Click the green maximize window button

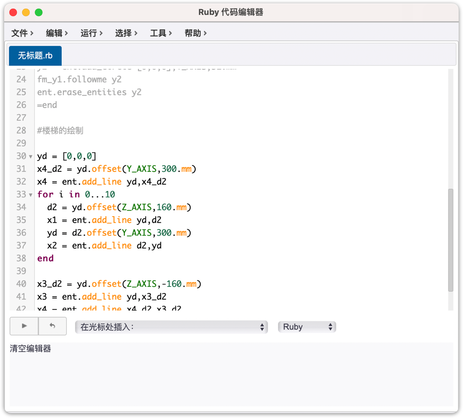(x=39, y=13)
